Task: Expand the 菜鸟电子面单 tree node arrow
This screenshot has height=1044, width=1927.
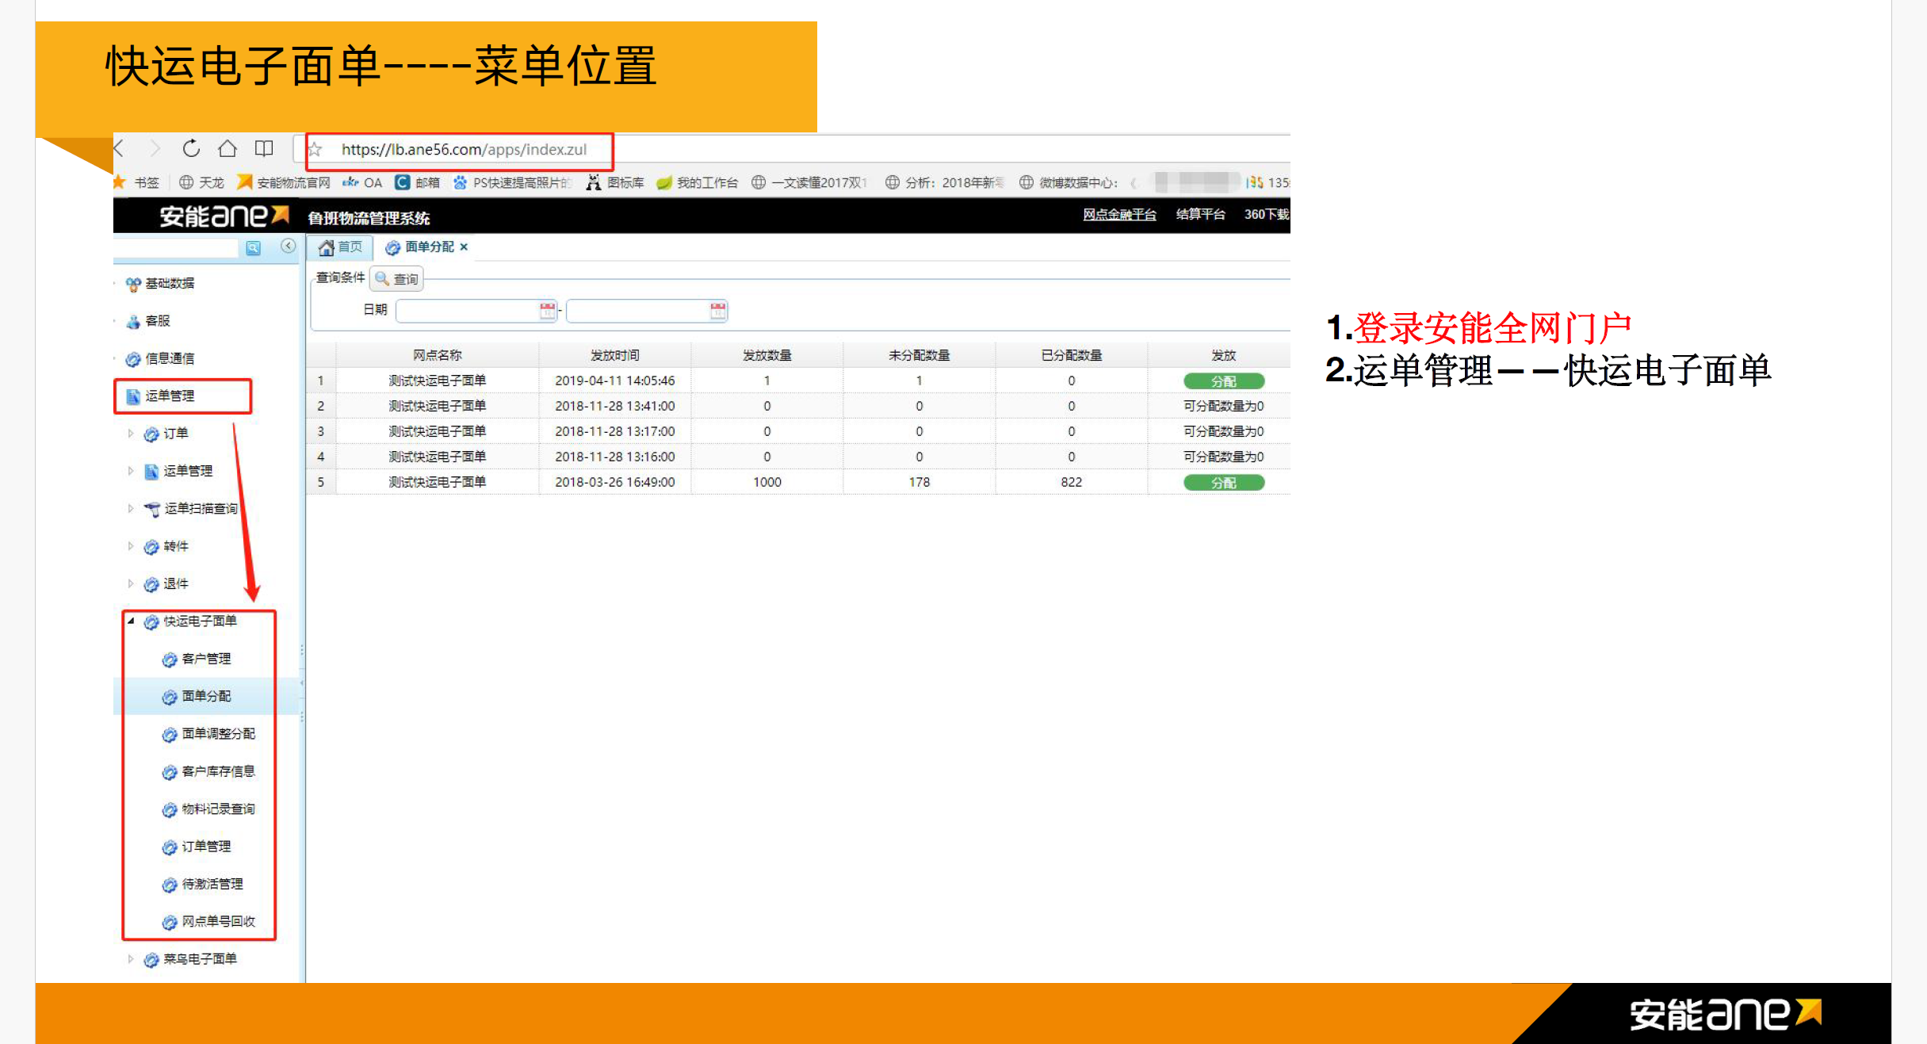Action: pos(131,959)
